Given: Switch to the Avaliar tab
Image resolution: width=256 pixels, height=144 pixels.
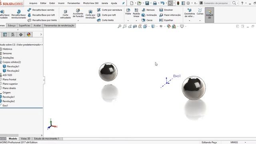Looking at the screenshot, I should (x=37, y=26).
